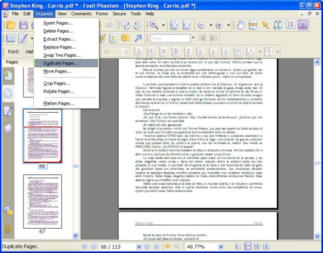This screenshot has width=323, height=253.
Task: Click the Find Previous icon
Action: tap(202, 38)
